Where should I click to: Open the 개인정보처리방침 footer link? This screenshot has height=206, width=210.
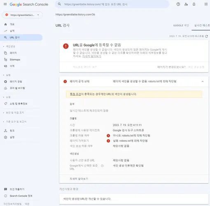tap(12, 204)
